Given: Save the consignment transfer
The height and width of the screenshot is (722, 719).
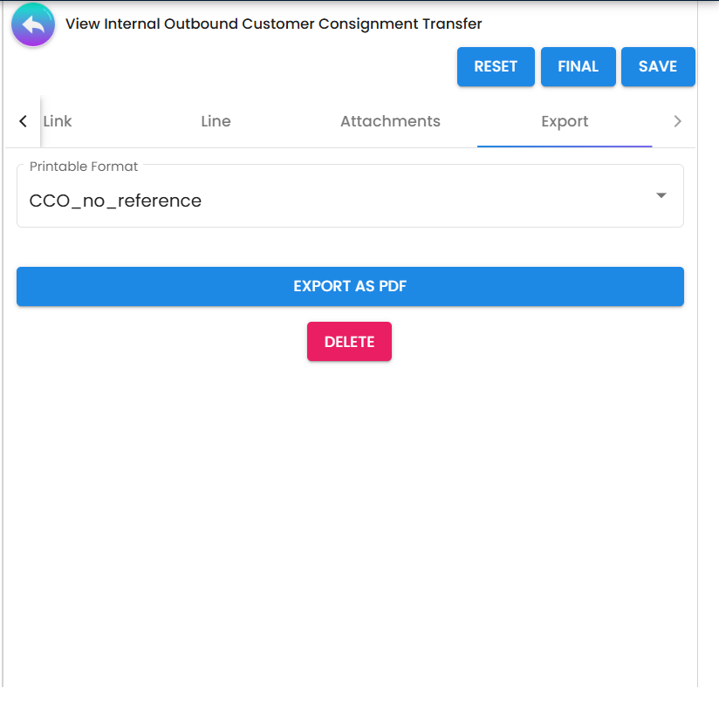Looking at the screenshot, I should (657, 67).
